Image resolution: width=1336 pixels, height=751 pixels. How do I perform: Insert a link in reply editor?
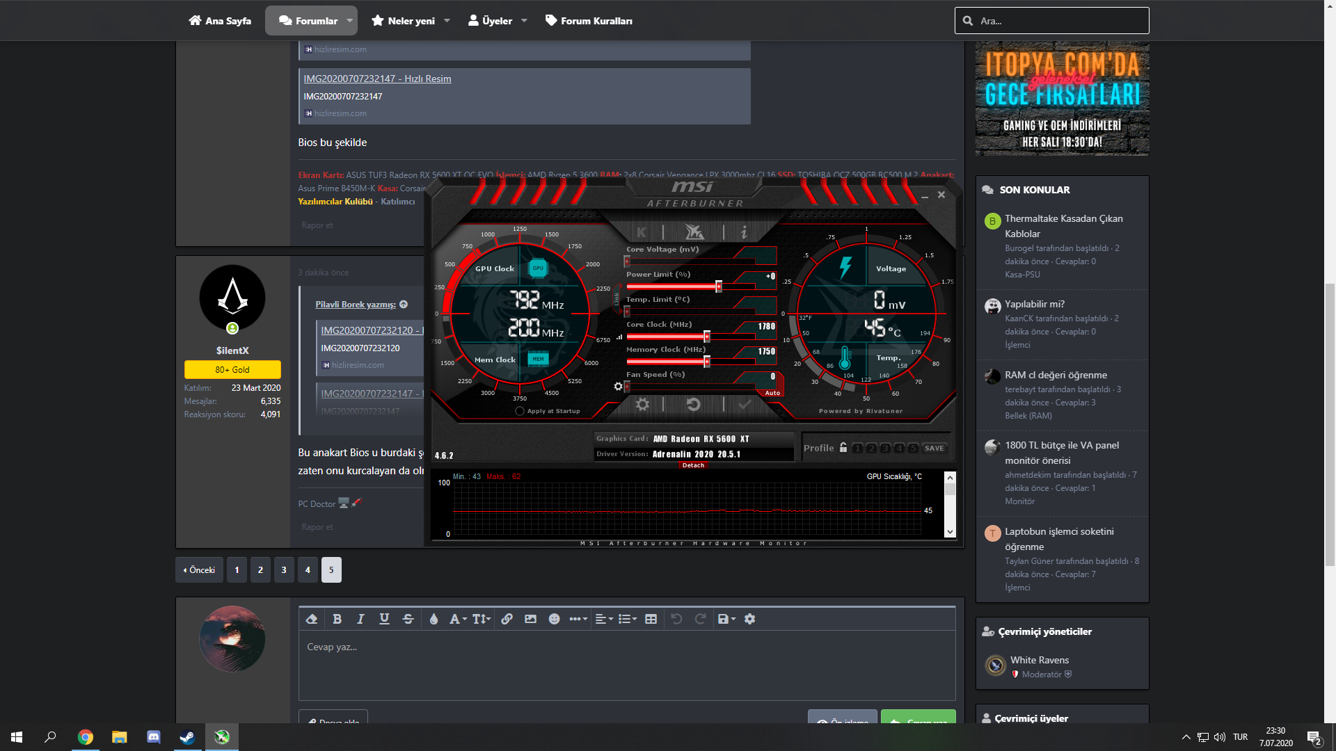pos(507,619)
